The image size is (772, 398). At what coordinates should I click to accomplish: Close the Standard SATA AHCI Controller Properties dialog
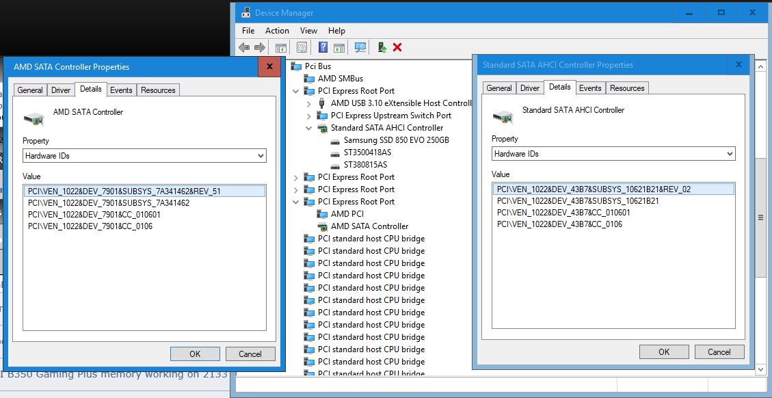[x=738, y=64]
